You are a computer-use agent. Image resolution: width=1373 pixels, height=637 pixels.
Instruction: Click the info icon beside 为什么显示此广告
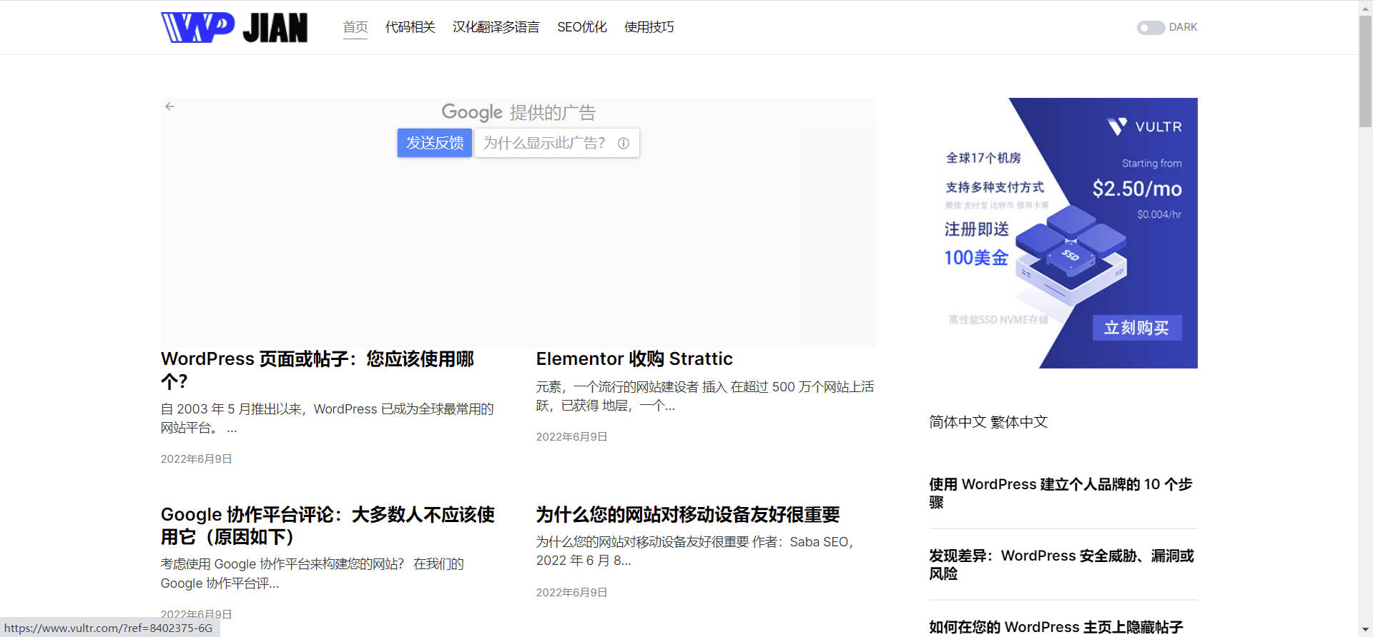[624, 144]
